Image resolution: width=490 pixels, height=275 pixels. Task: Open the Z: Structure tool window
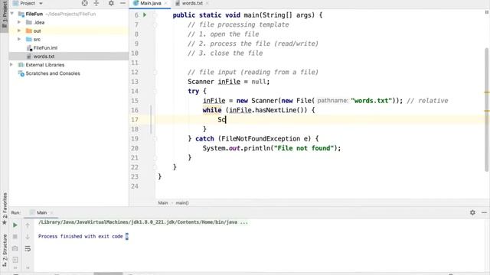(x=5, y=250)
